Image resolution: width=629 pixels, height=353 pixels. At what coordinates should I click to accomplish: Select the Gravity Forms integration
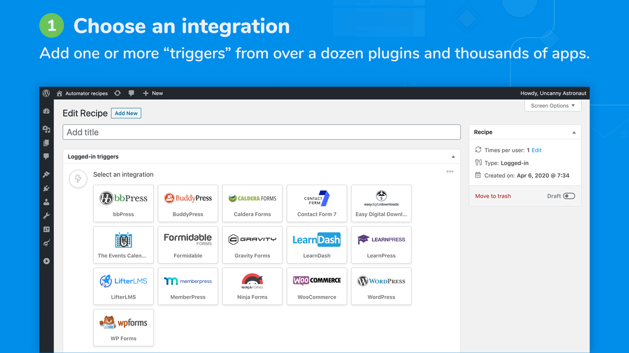point(252,245)
